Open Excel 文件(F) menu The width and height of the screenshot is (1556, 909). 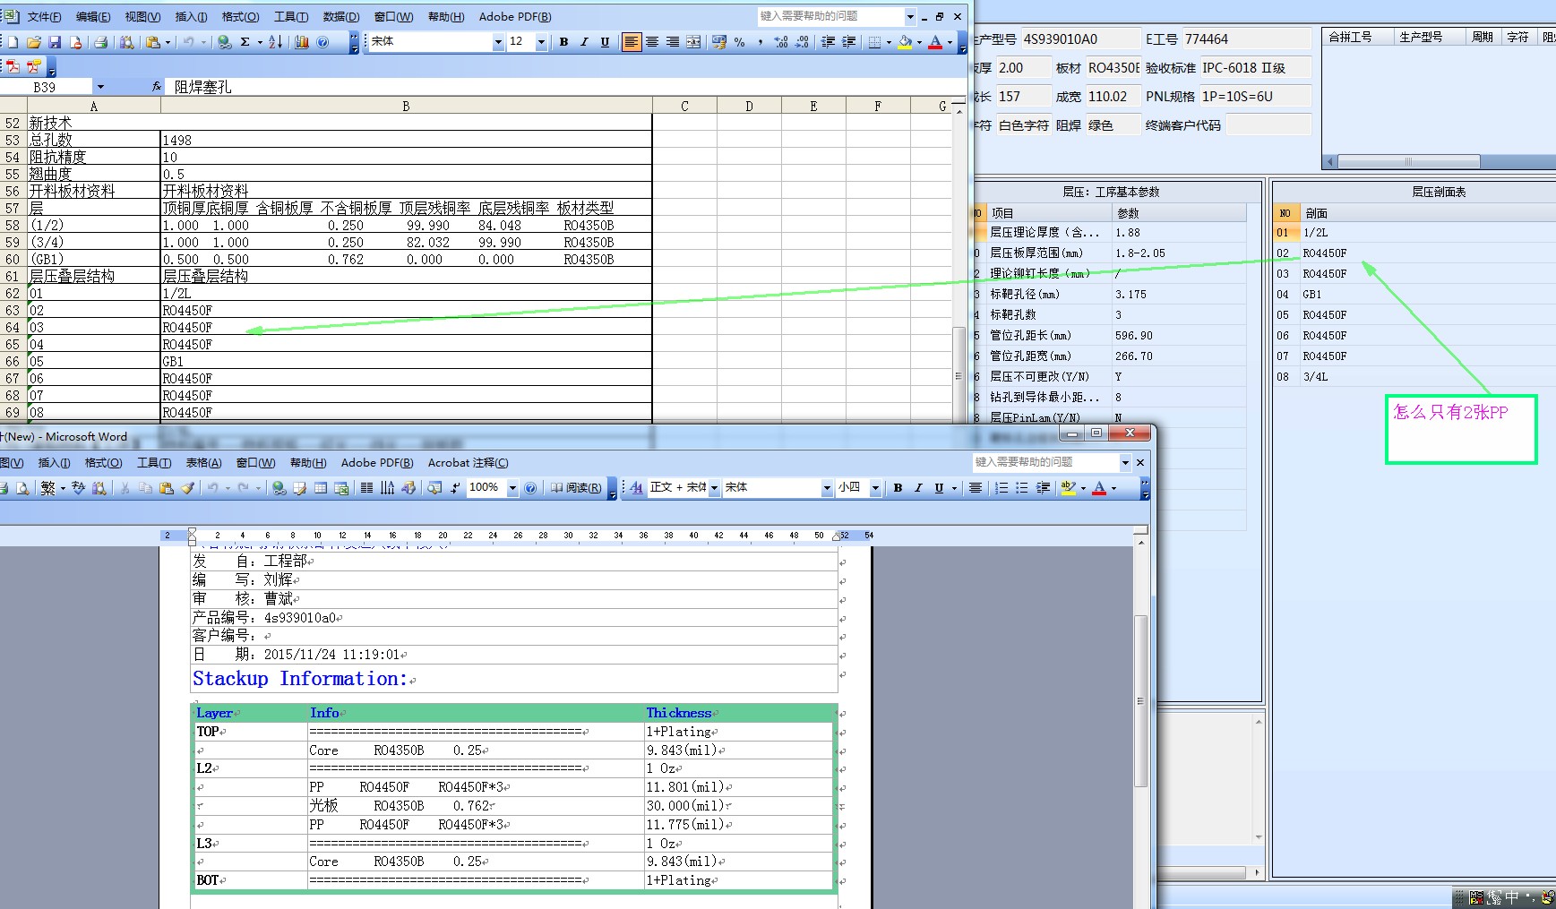pos(45,17)
